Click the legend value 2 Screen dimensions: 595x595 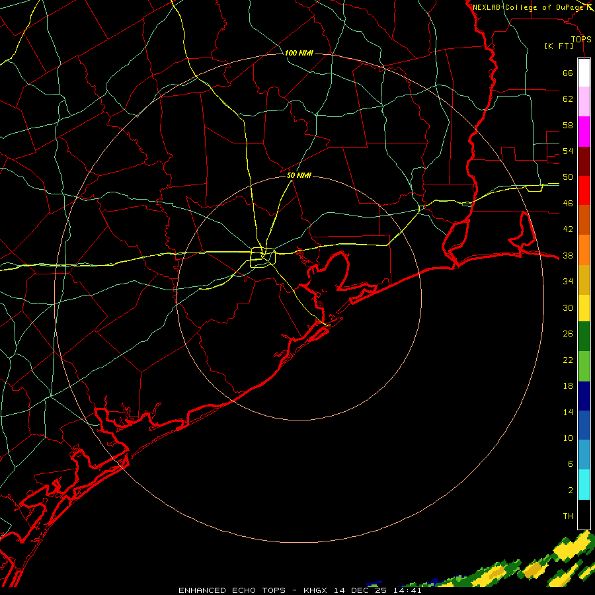pyautogui.click(x=570, y=491)
